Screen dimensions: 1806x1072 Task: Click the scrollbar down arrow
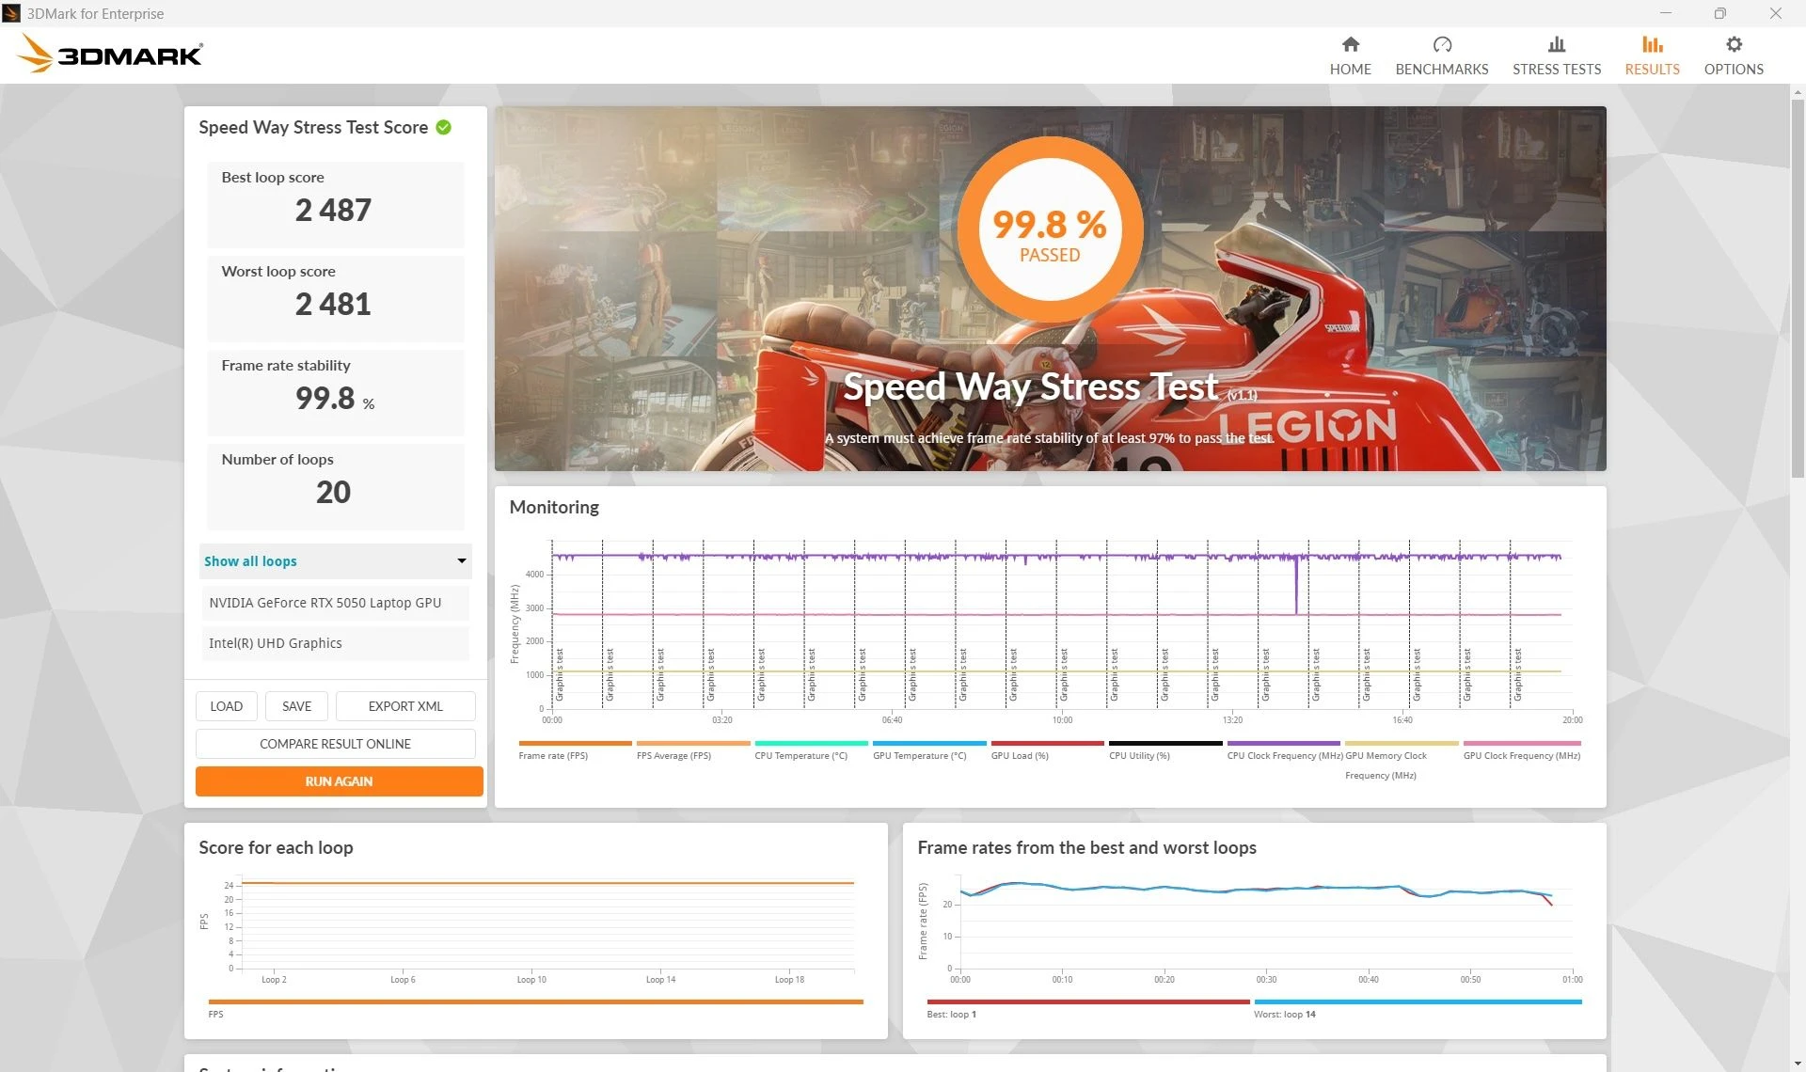tap(1798, 1064)
